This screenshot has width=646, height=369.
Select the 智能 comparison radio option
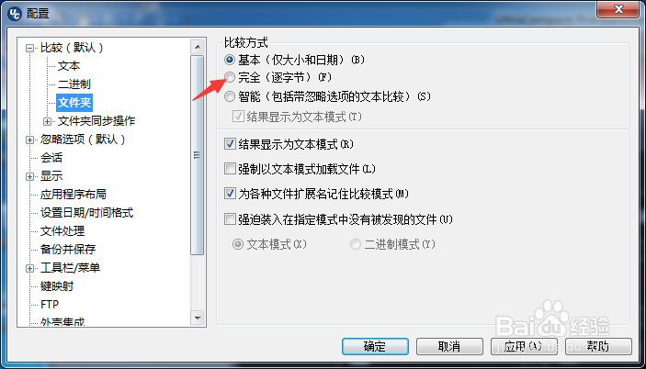230,96
